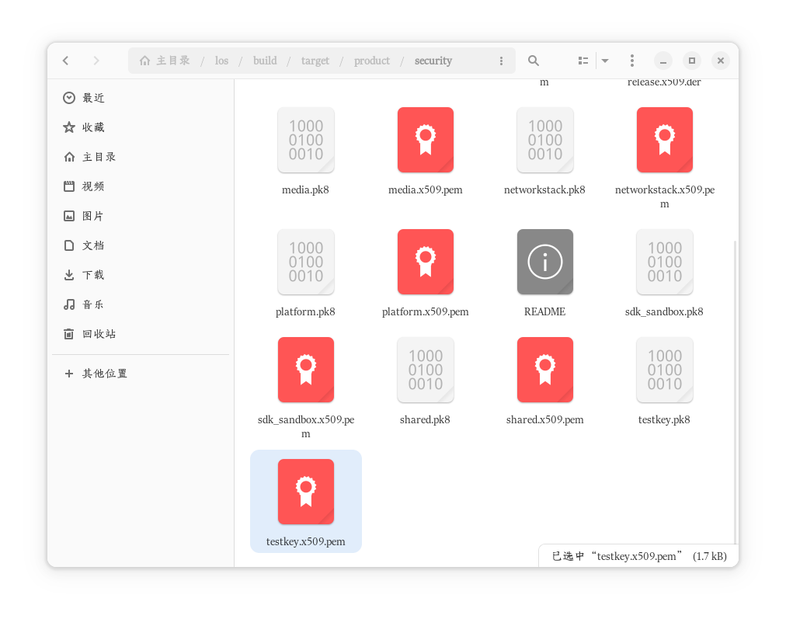This screenshot has width=786, height=619.
Task: Open 收藏 (Starred) in sidebar
Action: (141, 127)
